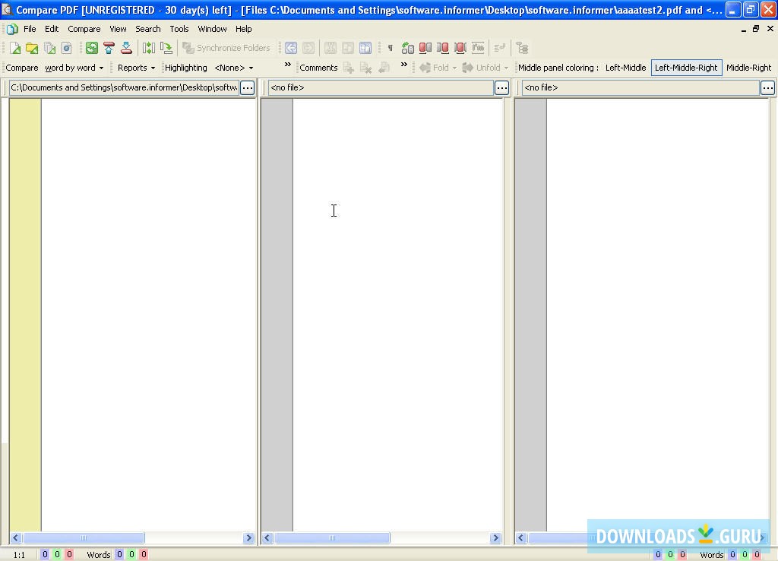Screen dimensions: 778x561
Task: Open the Tools menu
Action: pyautogui.click(x=179, y=29)
